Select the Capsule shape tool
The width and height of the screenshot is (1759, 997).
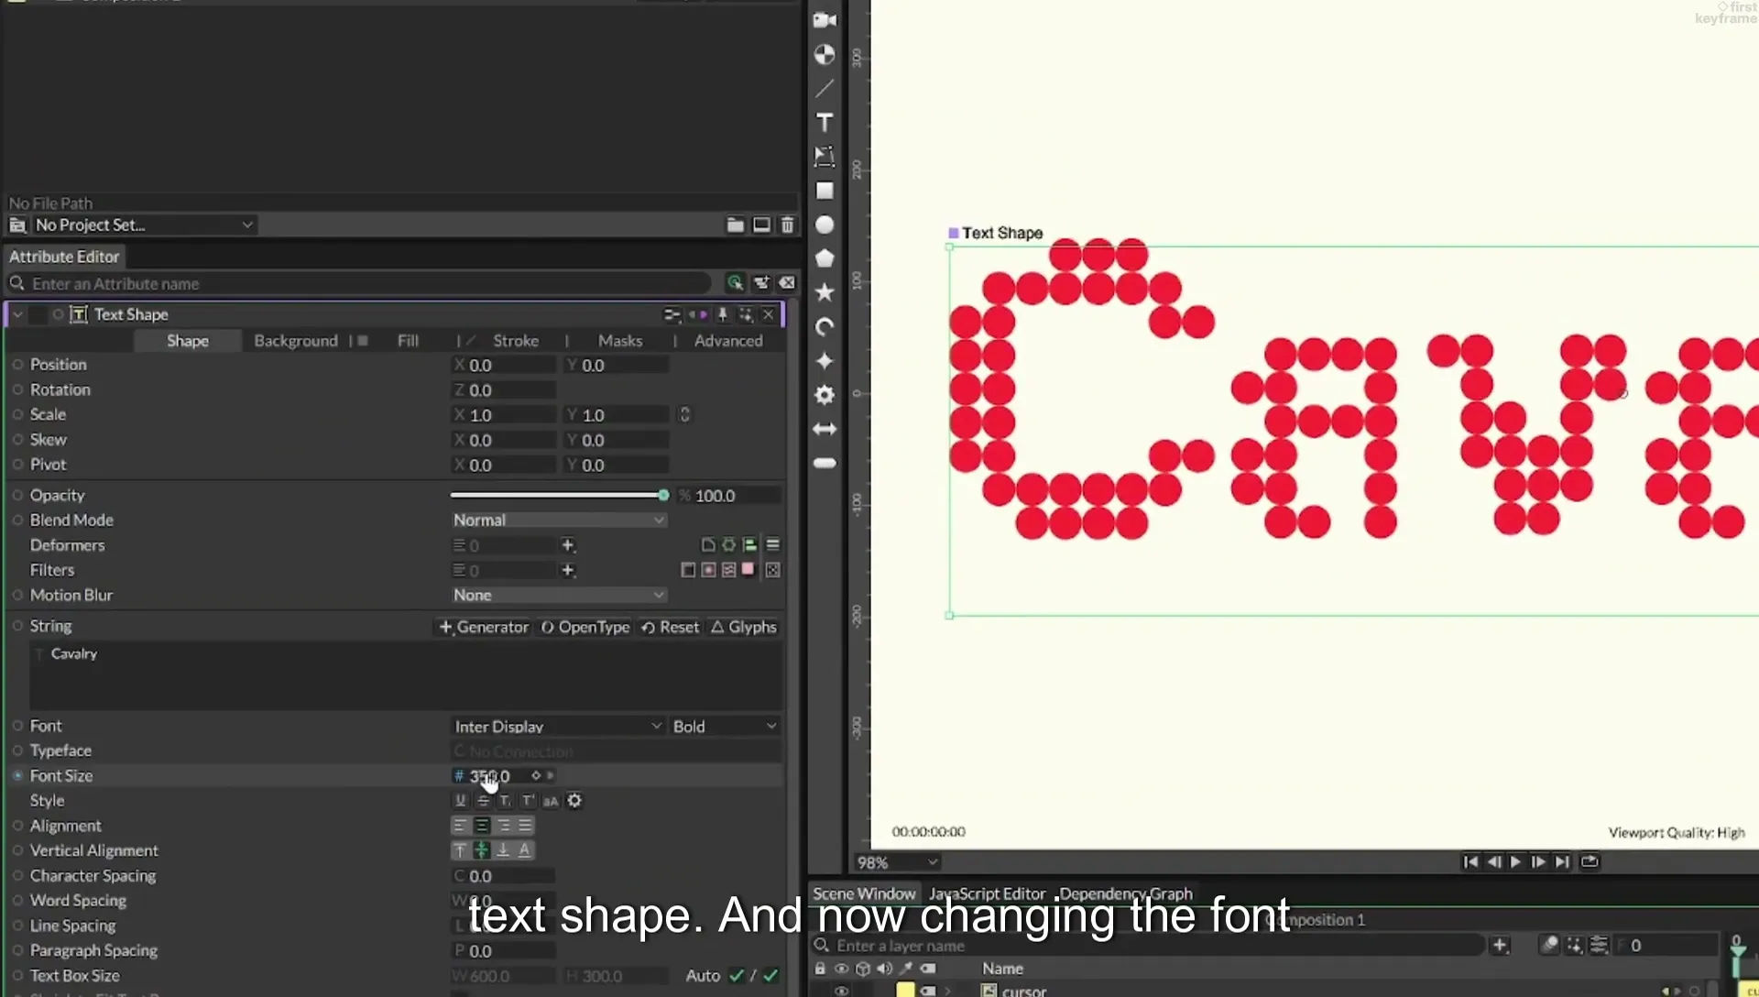click(825, 463)
